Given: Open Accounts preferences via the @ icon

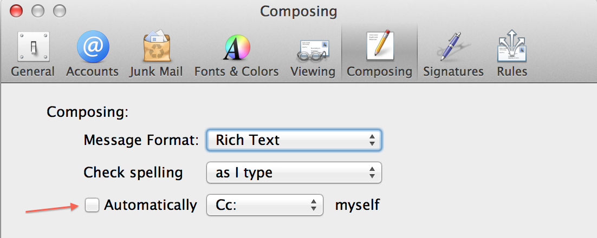Looking at the screenshot, I should (93, 47).
